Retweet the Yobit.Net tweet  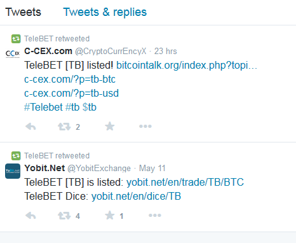[x=64, y=216]
